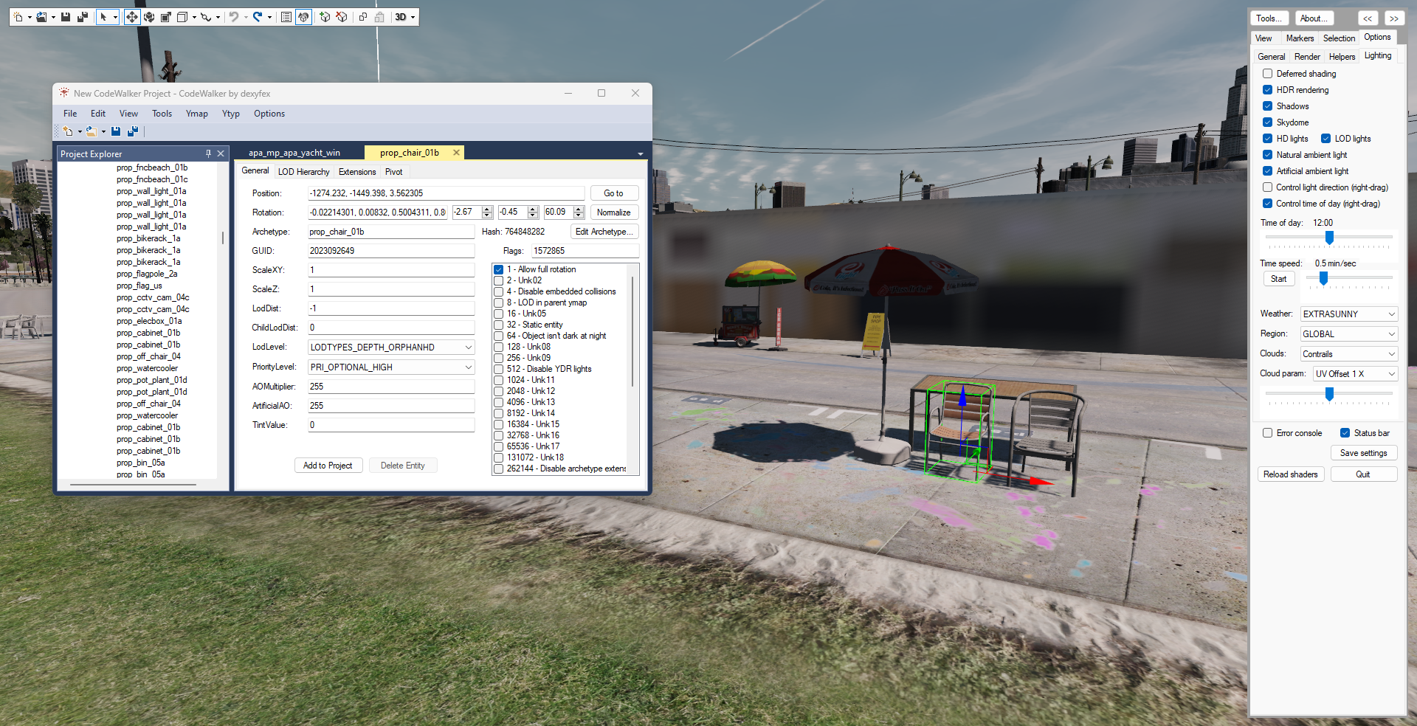Toggle the project window icon

coord(303,17)
